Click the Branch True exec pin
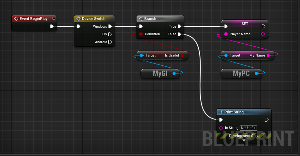The width and height of the screenshot is (300, 156). click(x=179, y=26)
